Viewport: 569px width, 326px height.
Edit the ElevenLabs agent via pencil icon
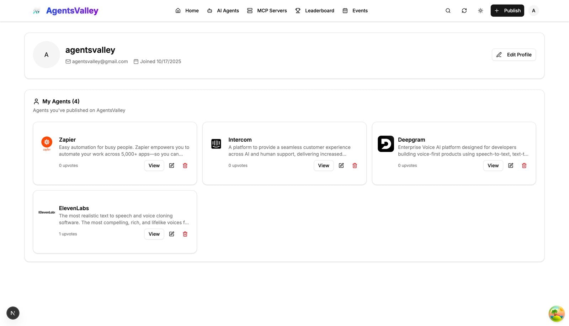172,234
